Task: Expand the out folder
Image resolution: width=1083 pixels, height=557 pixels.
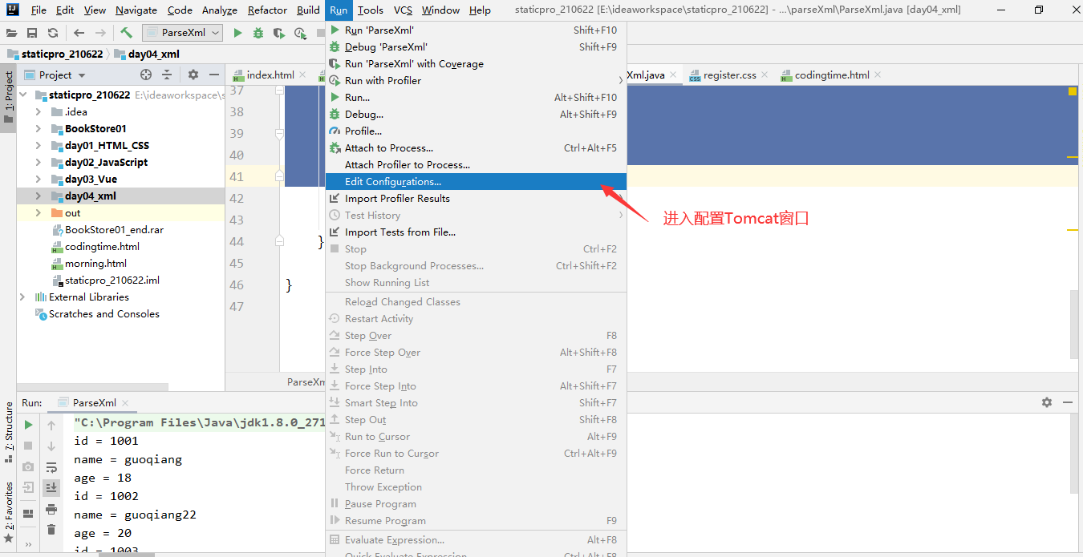Action: 38,212
